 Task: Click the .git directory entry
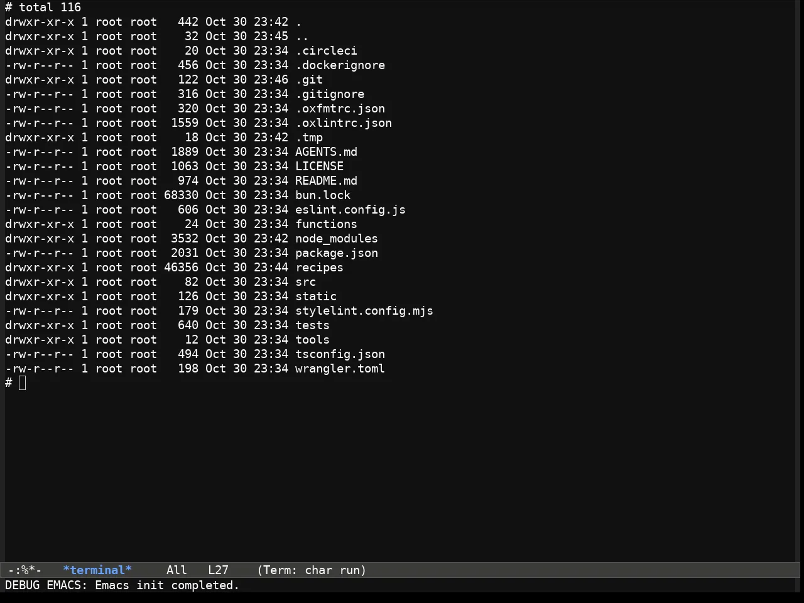tap(309, 80)
